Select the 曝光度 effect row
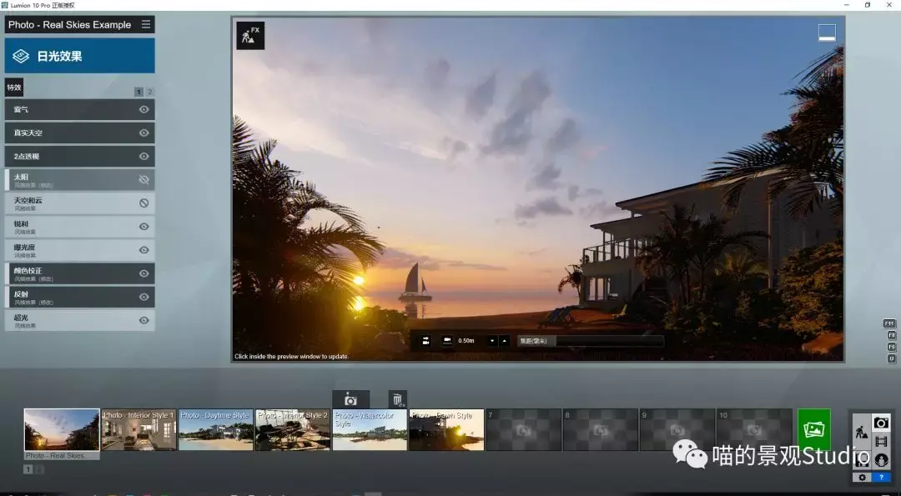The height and width of the screenshot is (496, 901). click(x=80, y=250)
